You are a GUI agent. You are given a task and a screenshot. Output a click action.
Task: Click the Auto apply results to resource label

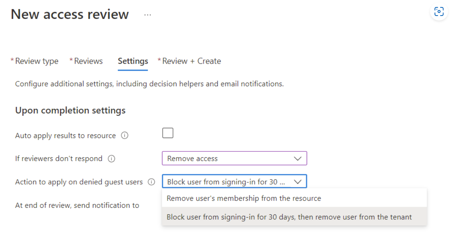point(65,135)
